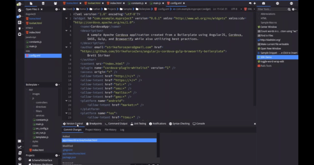This screenshot has height=165, width=314.
Task: Open the Projects pane gear menu
Action: tap(57, 155)
